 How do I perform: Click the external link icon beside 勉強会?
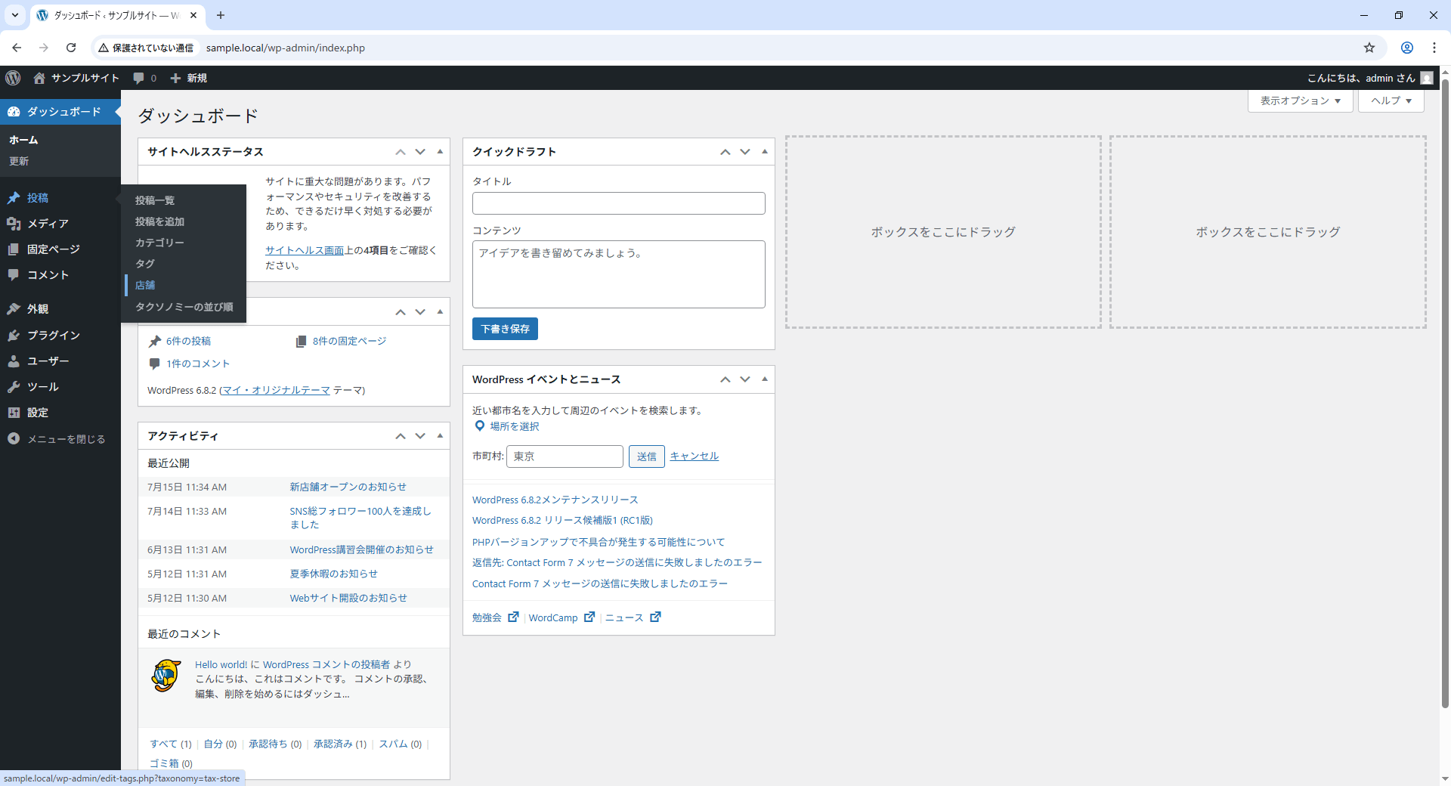513,617
